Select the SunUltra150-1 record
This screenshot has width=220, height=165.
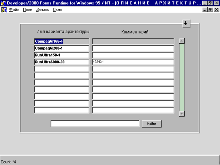(x=62, y=55)
